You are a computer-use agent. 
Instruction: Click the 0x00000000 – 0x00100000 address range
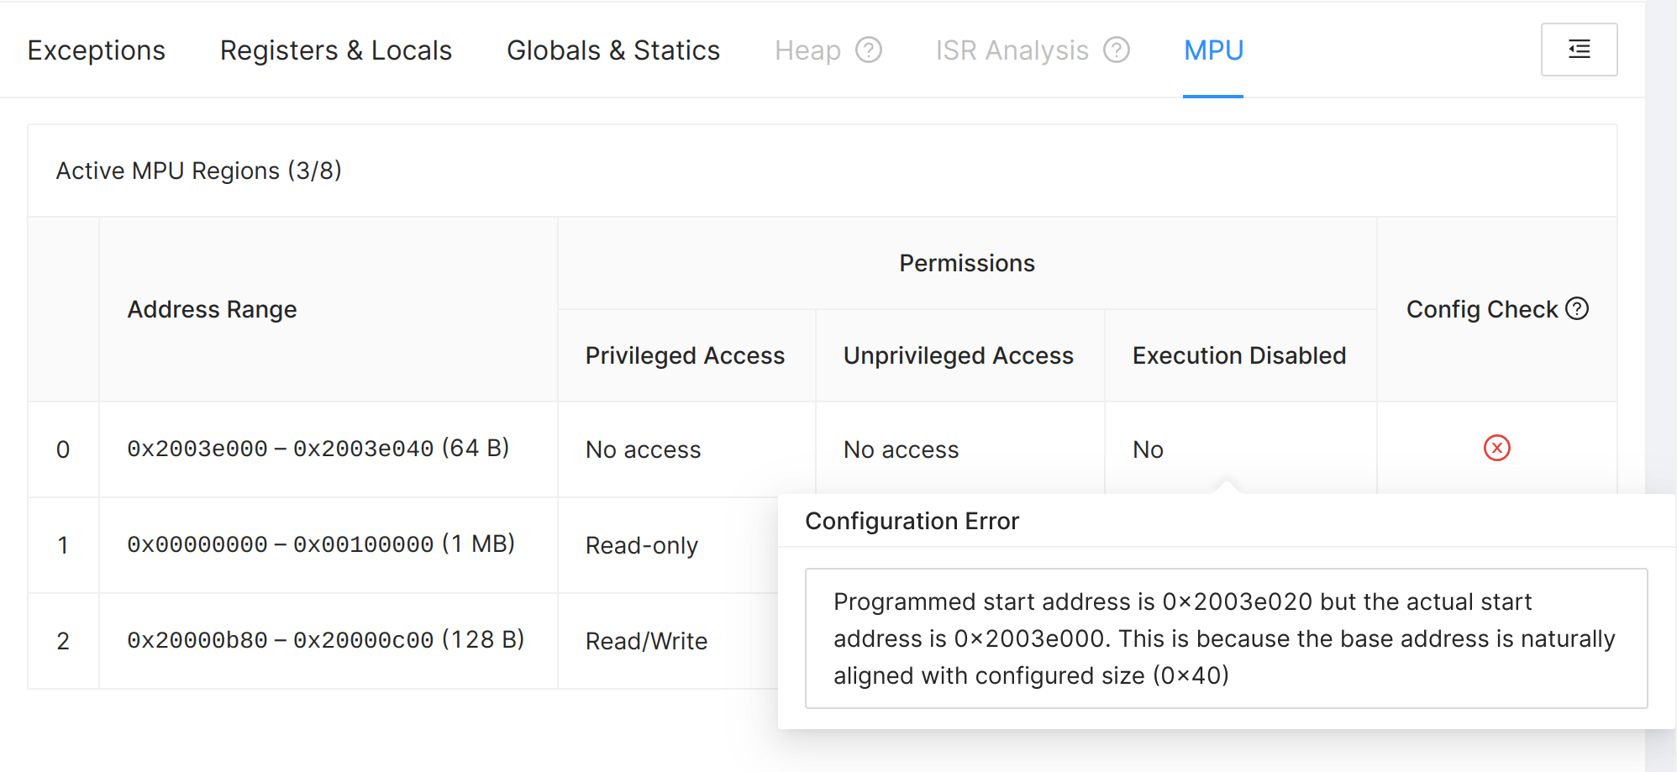click(320, 544)
